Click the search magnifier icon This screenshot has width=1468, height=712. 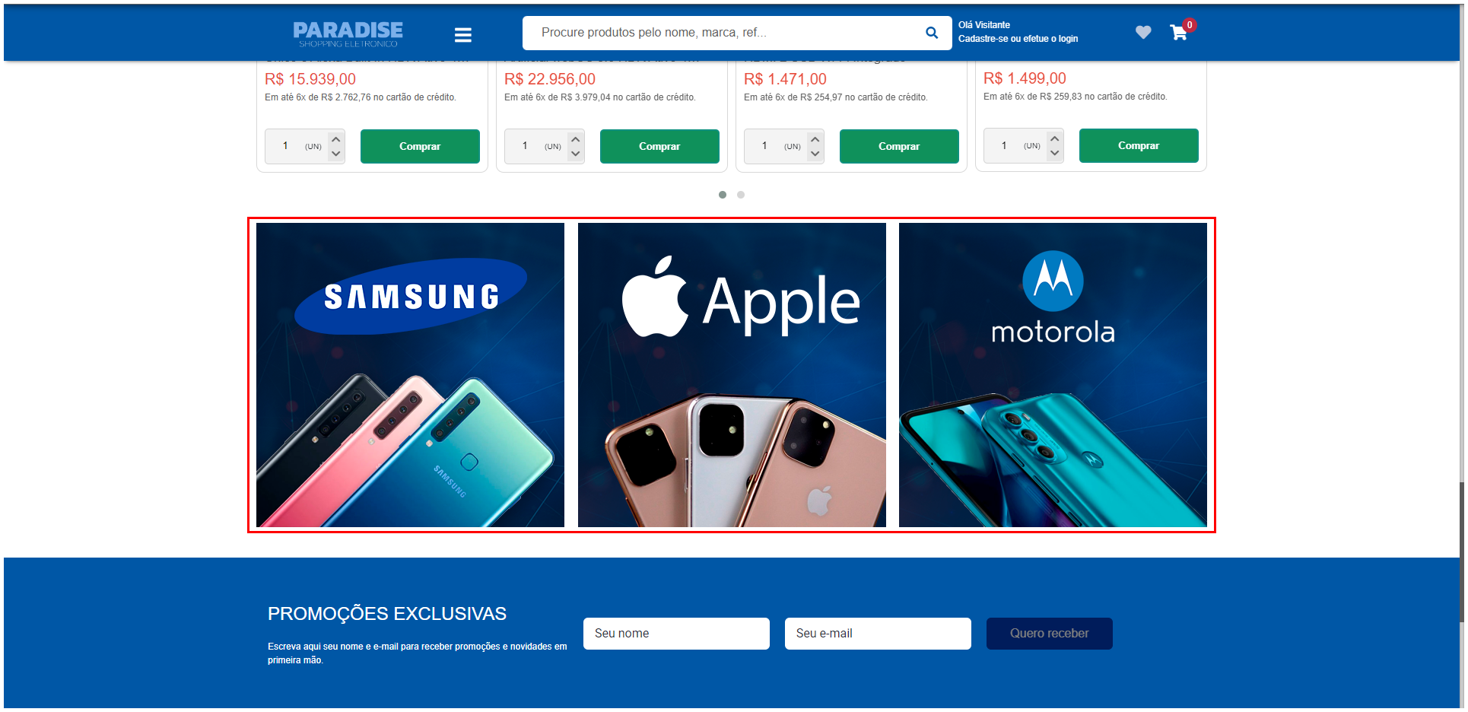coord(932,33)
